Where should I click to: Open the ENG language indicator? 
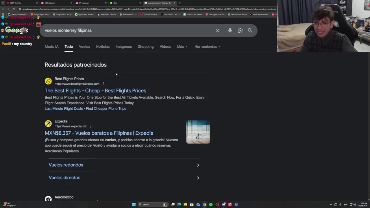tap(346, 205)
